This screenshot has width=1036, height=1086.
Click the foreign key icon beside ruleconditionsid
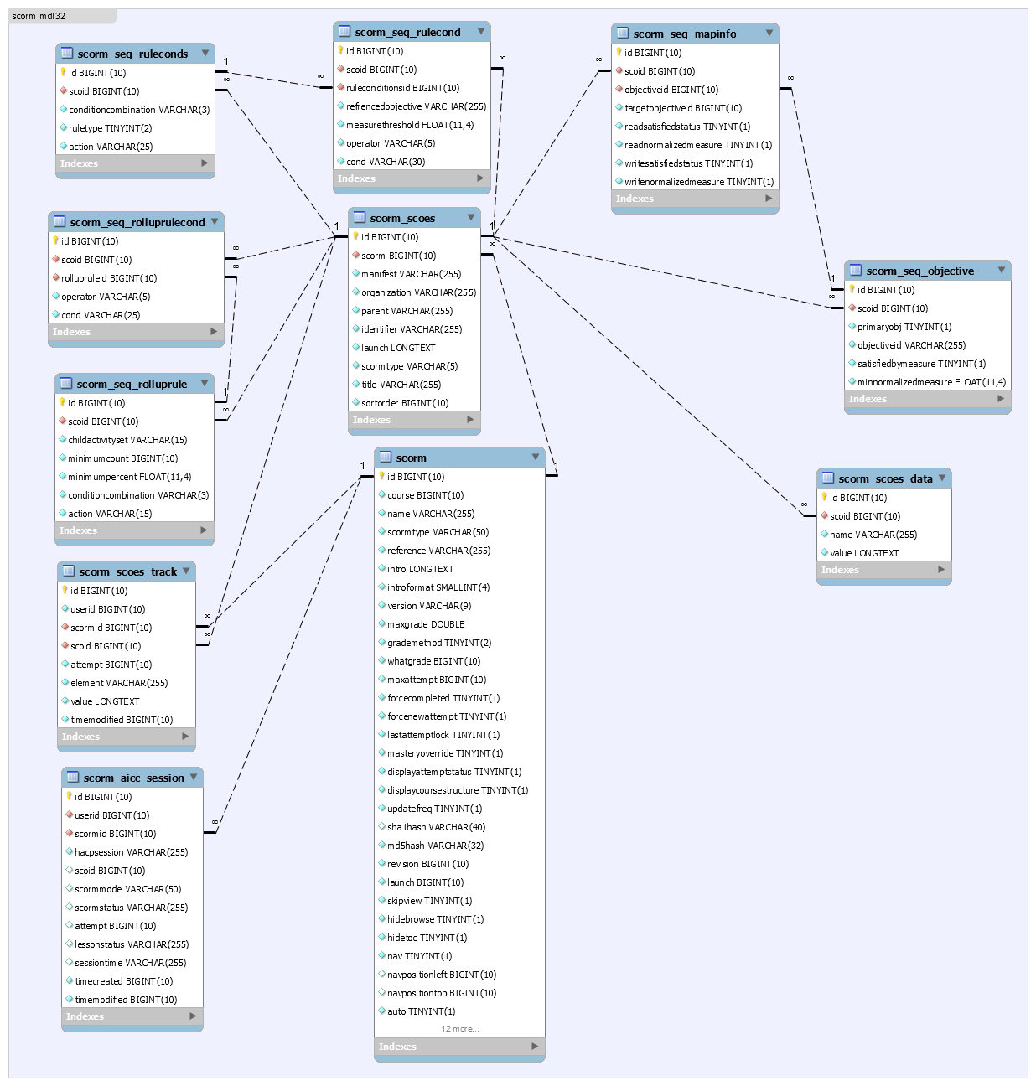[x=341, y=88]
